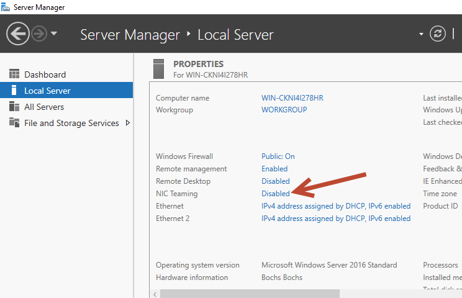This screenshot has width=462, height=298.
Task: Click the Local Server icon in sidebar
Action: tap(14, 90)
